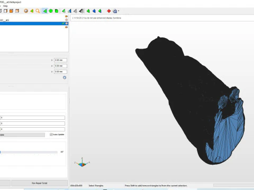
Task: Click the blue round check icon under mm fields
Action: coord(65,78)
